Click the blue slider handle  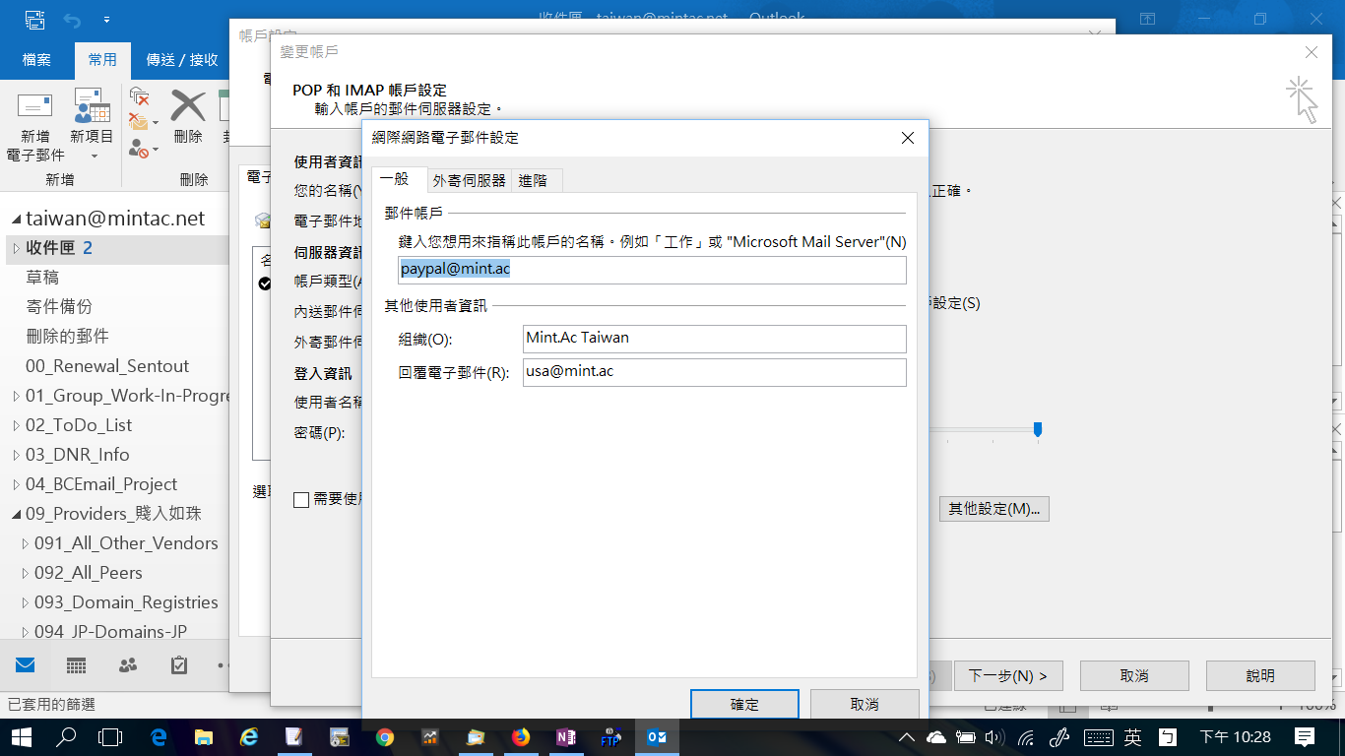(1037, 430)
